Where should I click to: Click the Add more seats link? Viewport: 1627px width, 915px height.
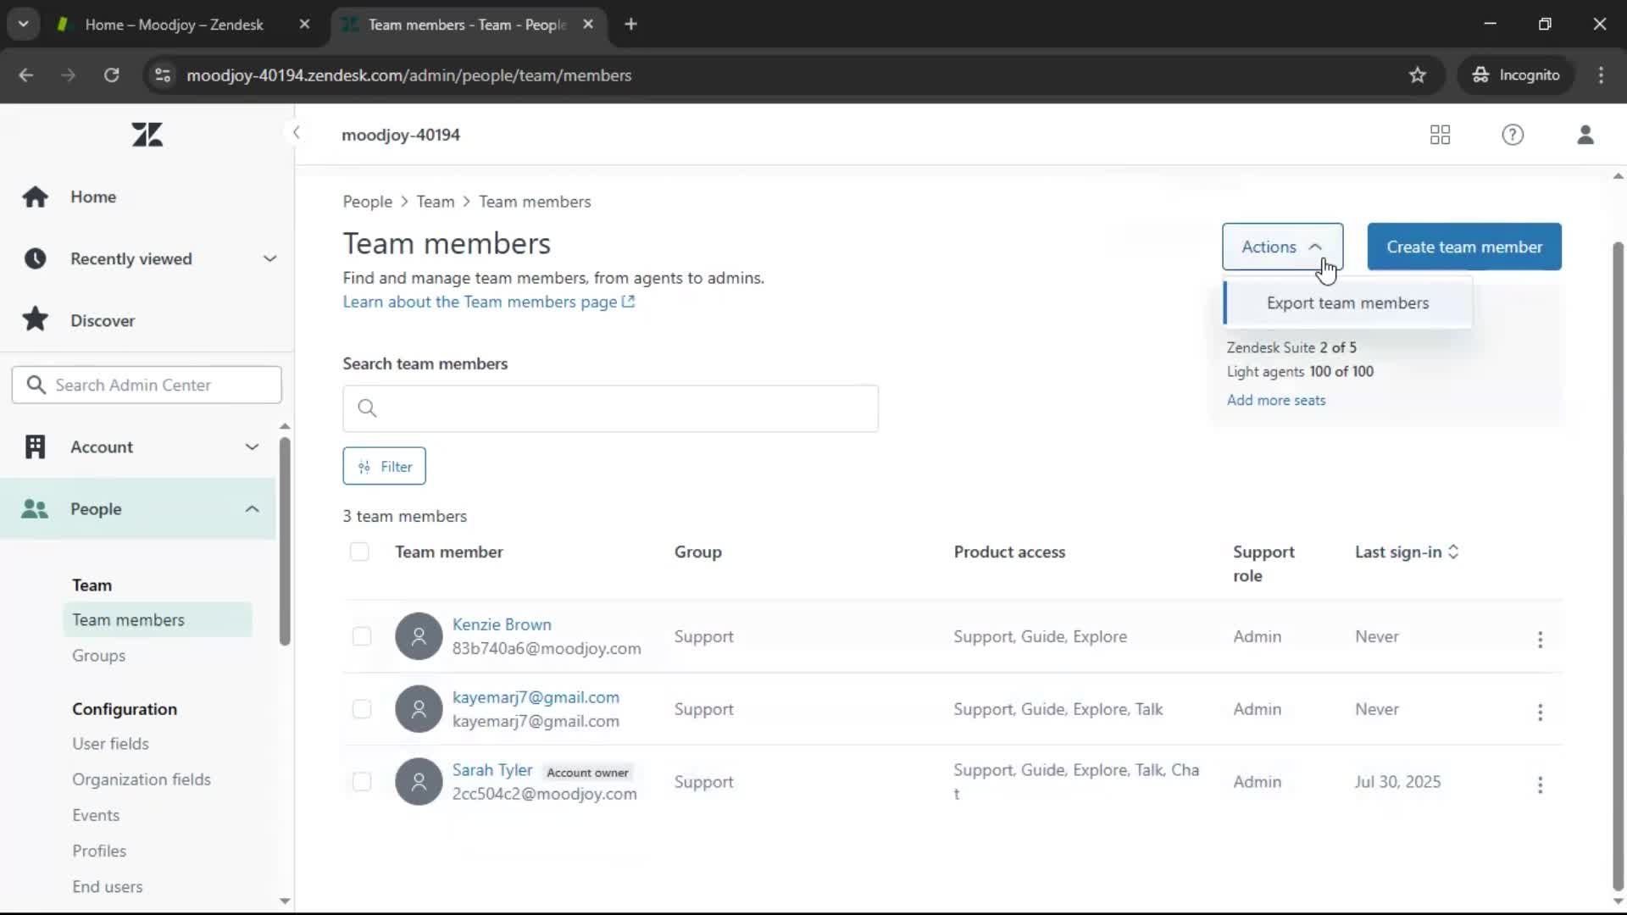1276,400
